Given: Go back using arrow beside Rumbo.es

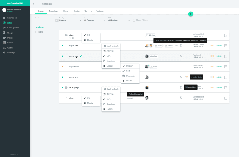Looking at the screenshot, I should tap(34, 4).
